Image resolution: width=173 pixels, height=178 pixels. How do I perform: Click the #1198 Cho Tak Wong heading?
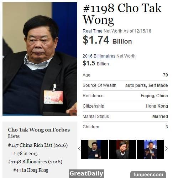coord(122,14)
